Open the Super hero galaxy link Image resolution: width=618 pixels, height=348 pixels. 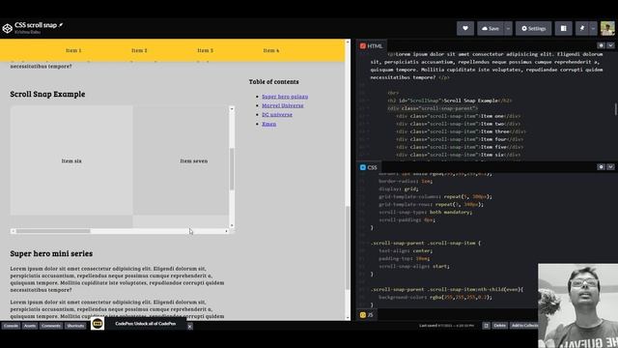coord(285,97)
